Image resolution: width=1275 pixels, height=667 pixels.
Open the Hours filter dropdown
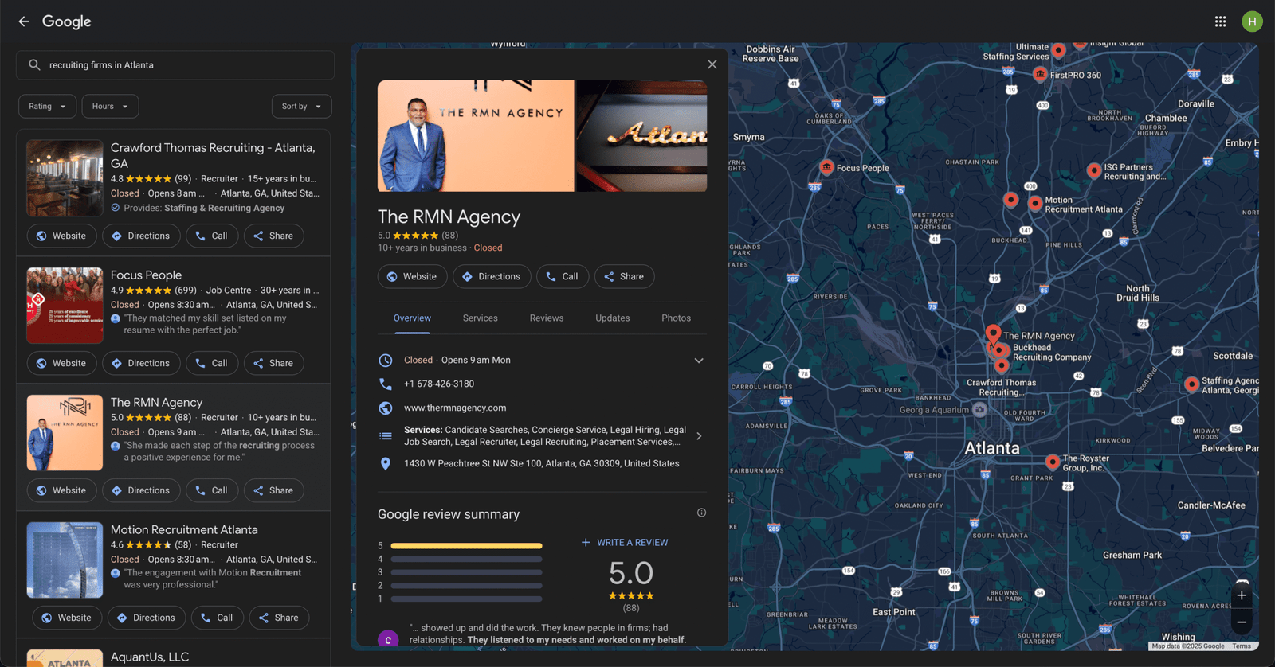[110, 107]
